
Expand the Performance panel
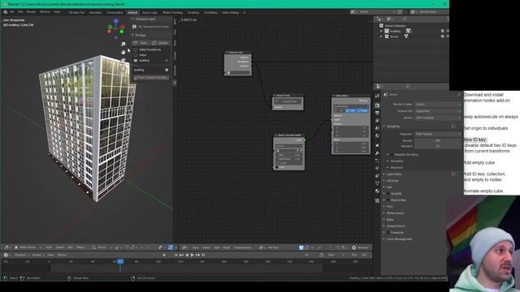click(x=384, y=213)
